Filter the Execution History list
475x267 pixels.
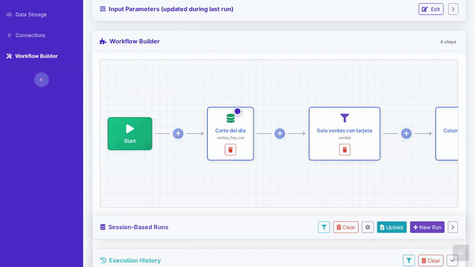coord(409,260)
